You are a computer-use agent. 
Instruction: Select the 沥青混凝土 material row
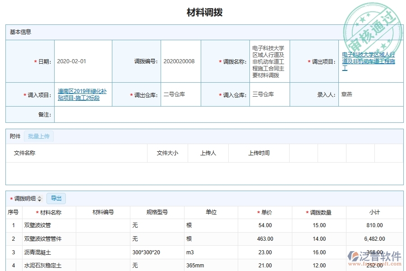(x=38, y=252)
